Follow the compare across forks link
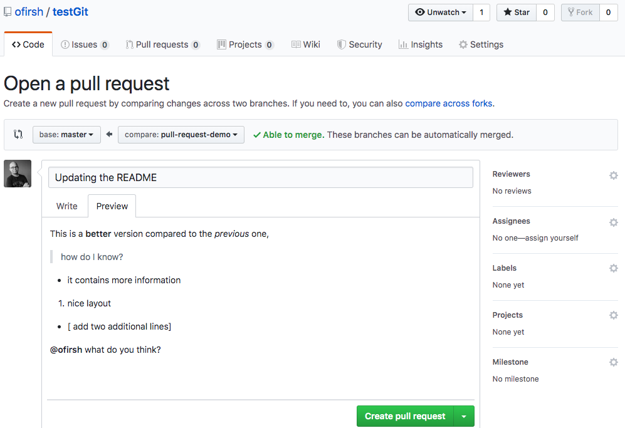 click(x=448, y=103)
